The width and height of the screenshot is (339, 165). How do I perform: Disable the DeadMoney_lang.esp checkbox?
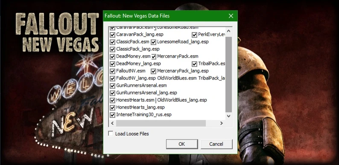point(112,64)
